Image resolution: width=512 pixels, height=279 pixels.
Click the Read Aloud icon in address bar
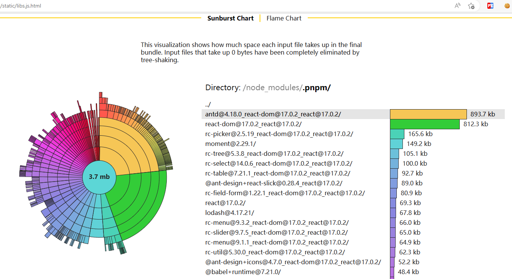(457, 6)
